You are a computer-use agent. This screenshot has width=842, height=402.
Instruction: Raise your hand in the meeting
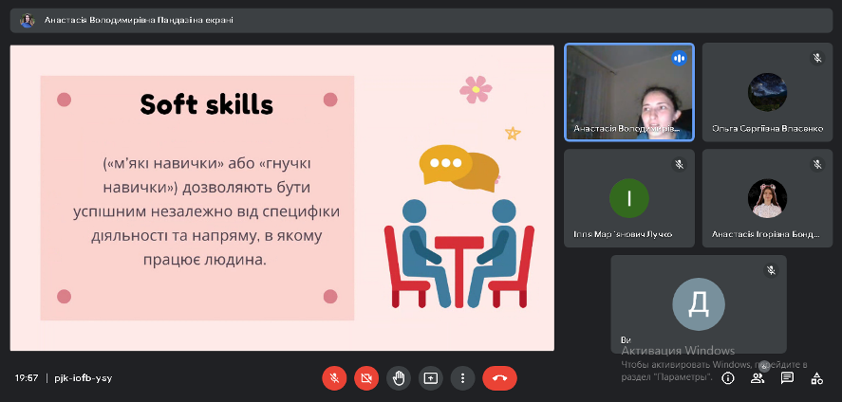(x=399, y=377)
